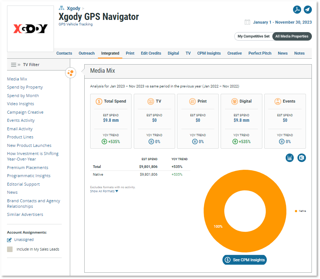The image size is (320, 279).
Task: Open Spend by Property section
Action: coord(25,87)
